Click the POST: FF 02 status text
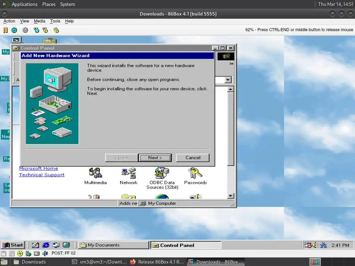Viewport: 355px width, 266px height. click(x=64, y=253)
